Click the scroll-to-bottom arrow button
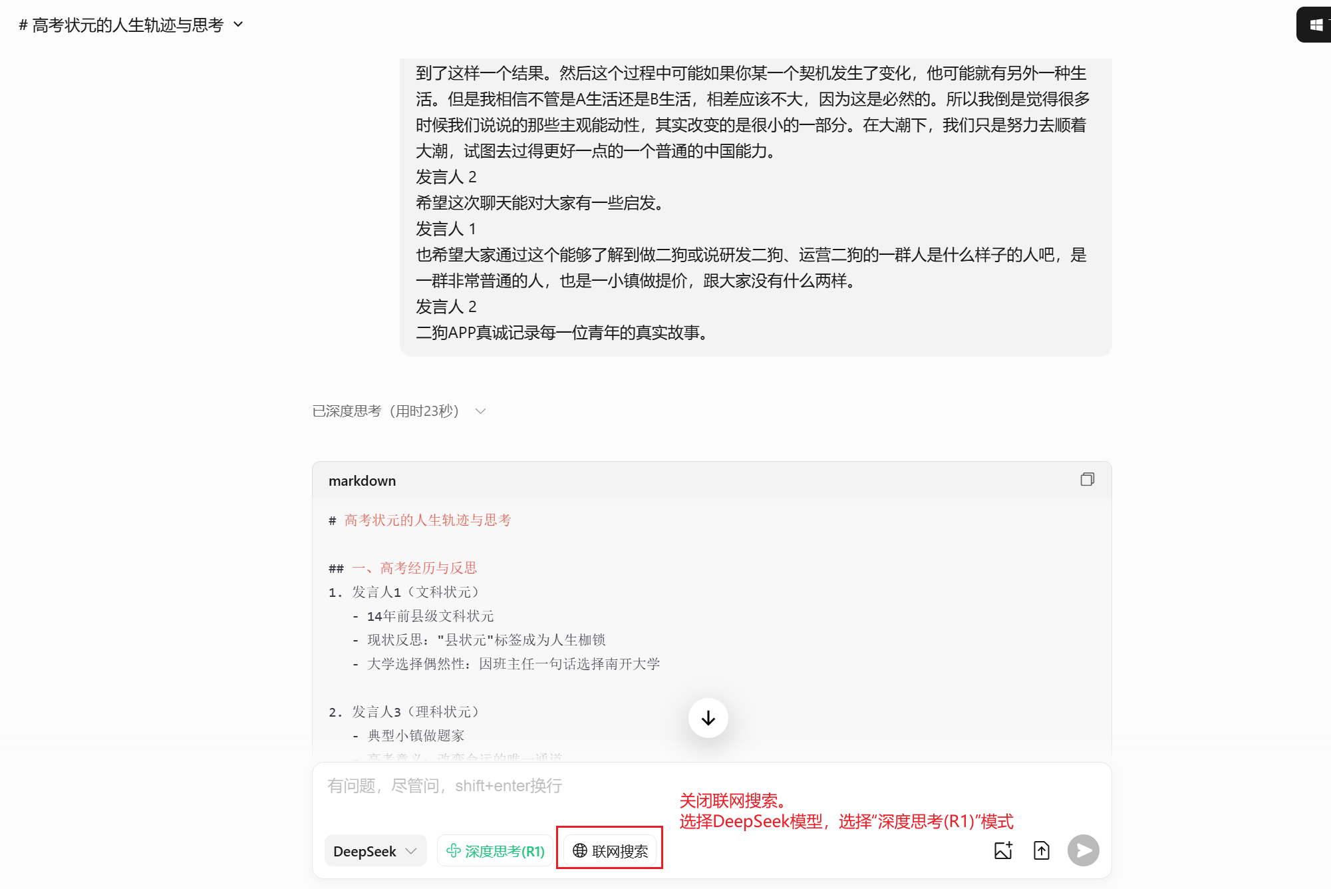This screenshot has width=1331, height=889. click(708, 718)
